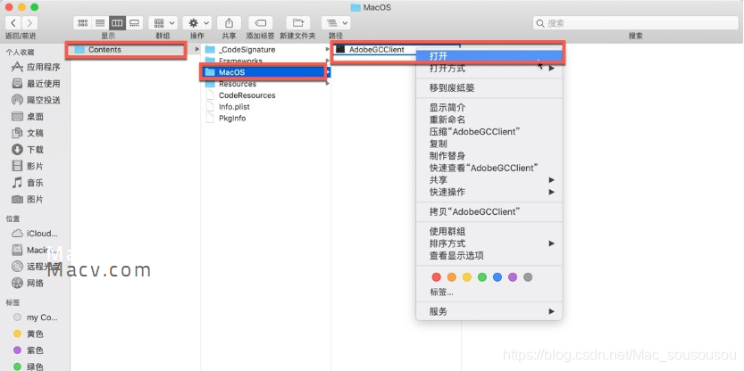744x371 pixels.
Task: Switch to gallery view mode
Action: (x=134, y=22)
